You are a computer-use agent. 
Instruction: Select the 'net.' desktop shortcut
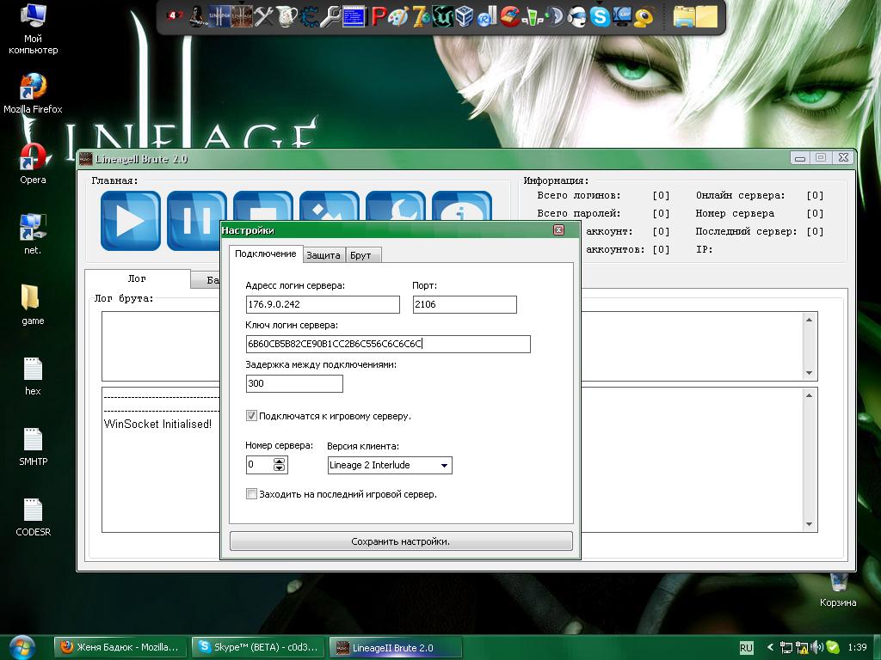point(33,234)
